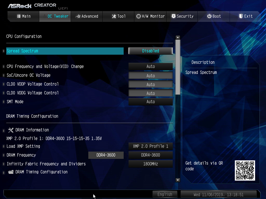Click the QR code image
Image resolution: width=266 pixels, height=199 pixels.
point(245,170)
